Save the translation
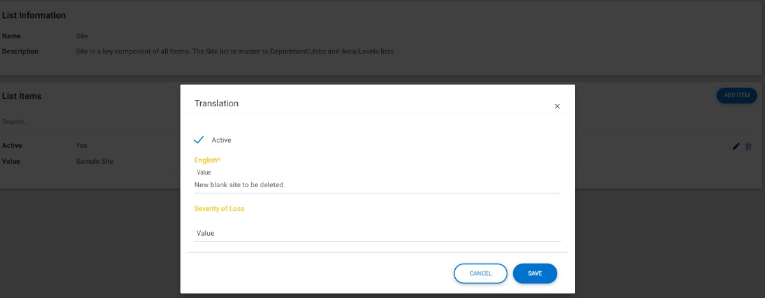The height and width of the screenshot is (298, 765). [535, 273]
